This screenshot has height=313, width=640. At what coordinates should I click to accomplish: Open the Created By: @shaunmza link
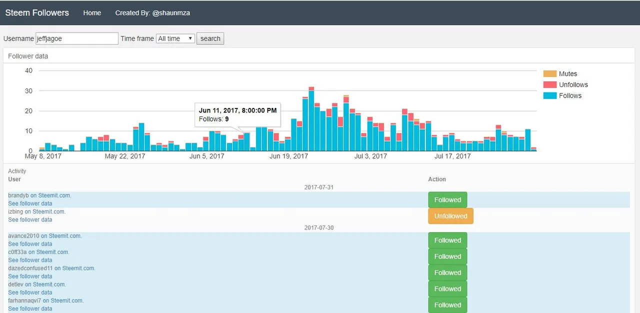(x=152, y=13)
